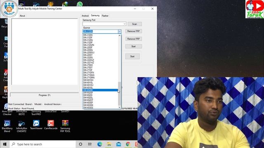Select SM-N910U model entry
Viewport: 264px width, 148px height.
100,85
